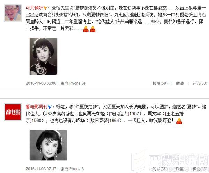Open timestamp 2016-11-03 06:06

point(41,83)
